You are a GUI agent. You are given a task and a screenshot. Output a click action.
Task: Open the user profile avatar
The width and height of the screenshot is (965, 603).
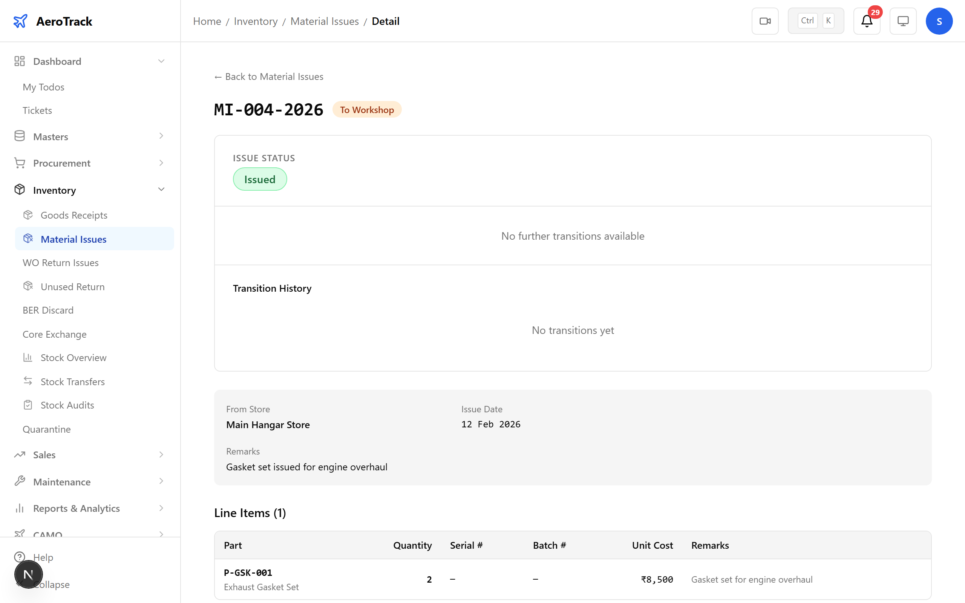939,21
